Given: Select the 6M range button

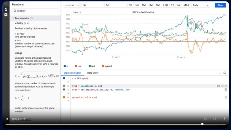Looking at the screenshot, I should [158, 5].
